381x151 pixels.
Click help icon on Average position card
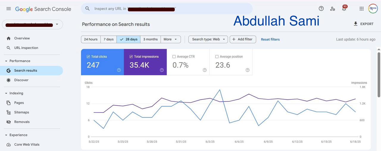(248, 70)
